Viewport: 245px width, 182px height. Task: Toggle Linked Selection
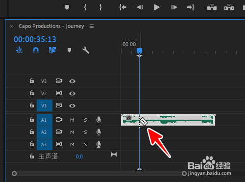click(x=52, y=50)
